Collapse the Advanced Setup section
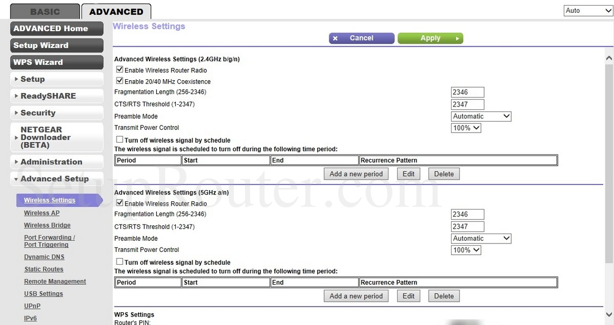 click(56, 179)
